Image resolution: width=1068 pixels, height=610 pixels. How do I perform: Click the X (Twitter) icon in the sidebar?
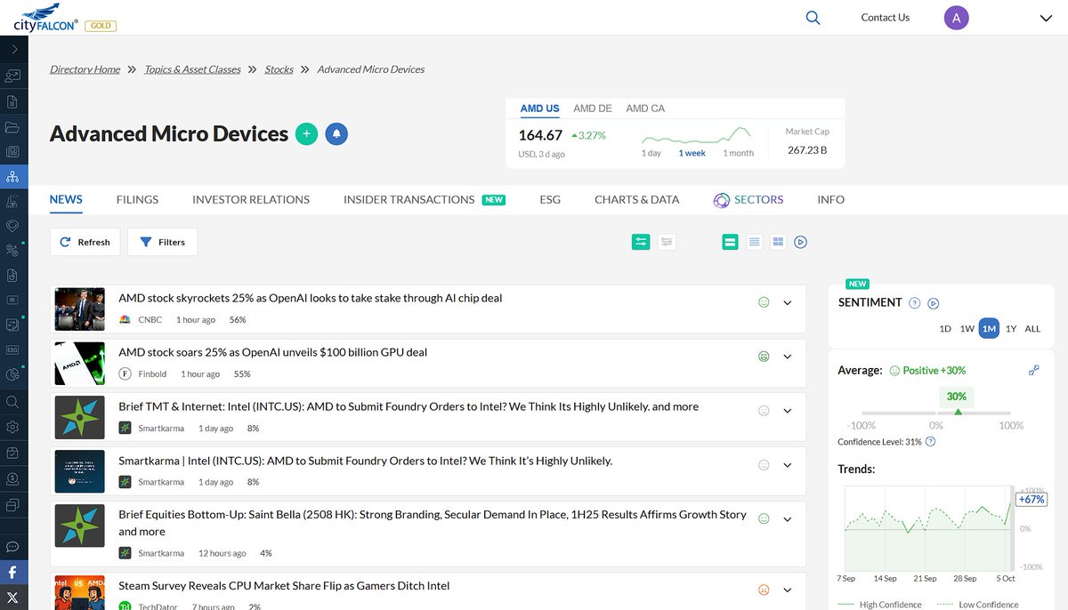13,598
